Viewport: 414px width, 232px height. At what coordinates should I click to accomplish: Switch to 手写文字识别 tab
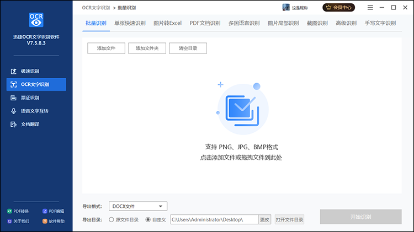tap(380, 23)
